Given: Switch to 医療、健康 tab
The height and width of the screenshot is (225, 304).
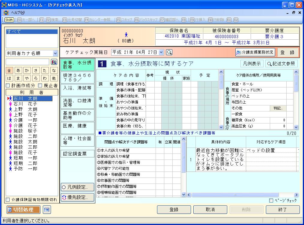Looking at the screenshot, I should [x=77, y=126].
